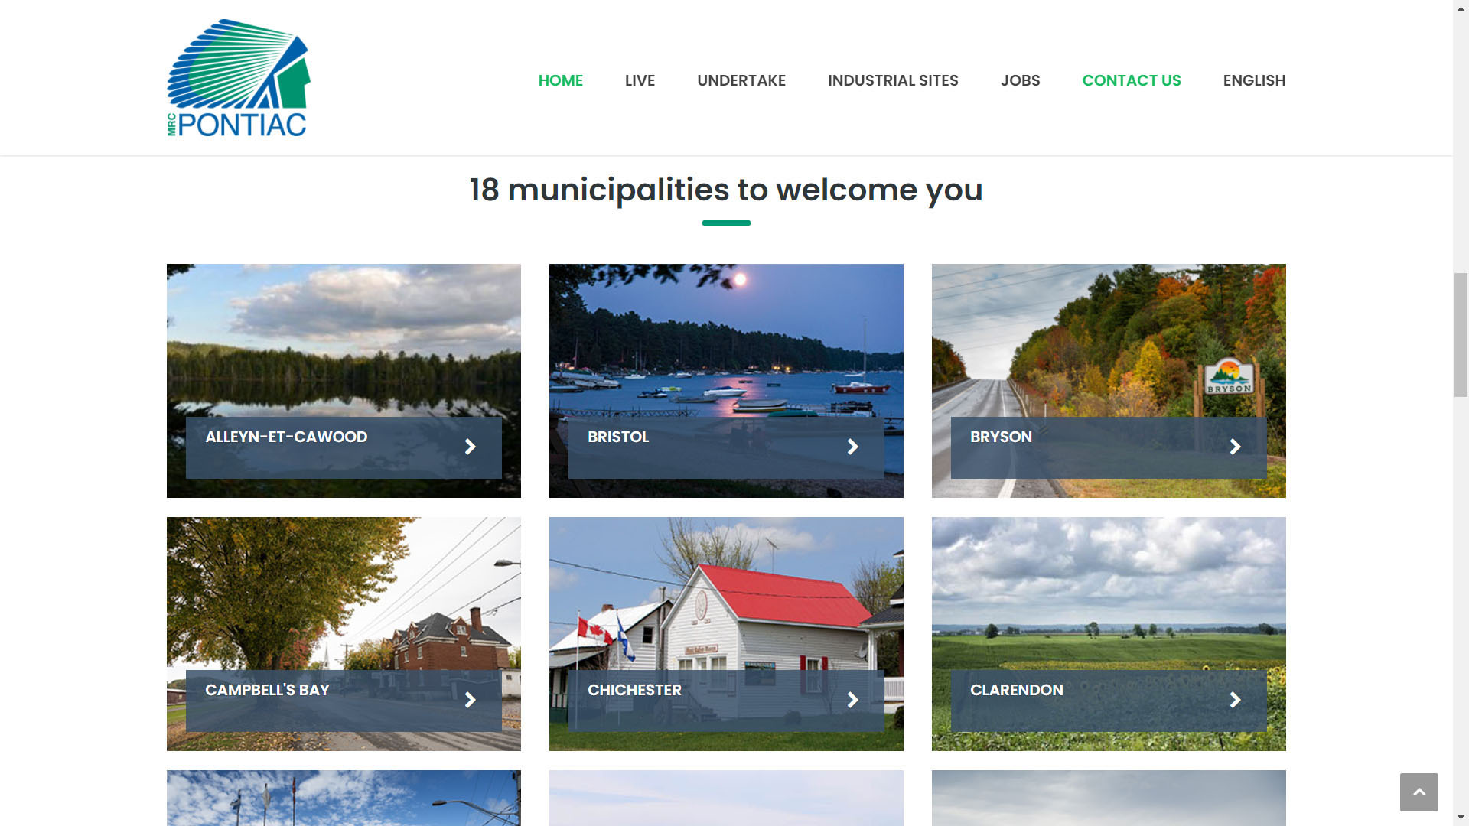Click the arrow on the Clarendon card
This screenshot has width=1469, height=826.
(x=1236, y=700)
